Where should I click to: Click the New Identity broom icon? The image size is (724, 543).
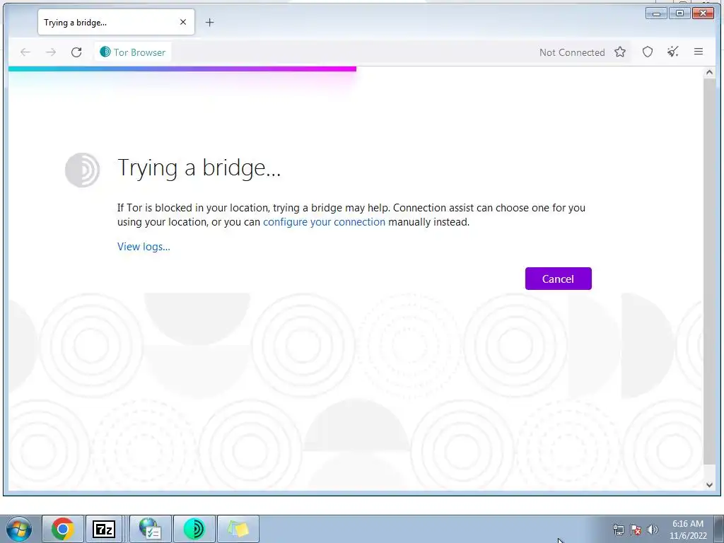[673, 52]
